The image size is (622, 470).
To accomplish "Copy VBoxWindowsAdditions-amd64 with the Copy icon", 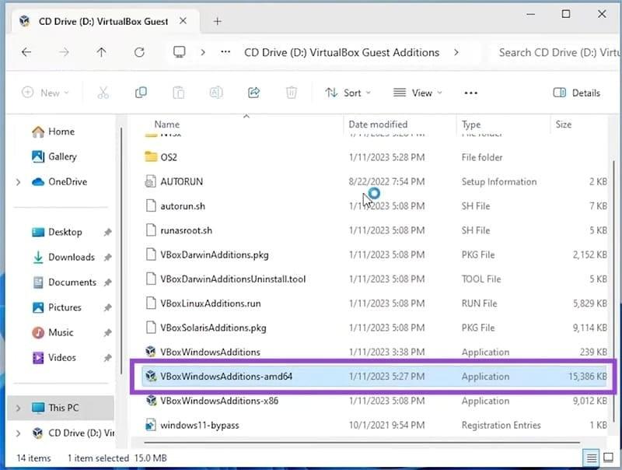I will [141, 93].
